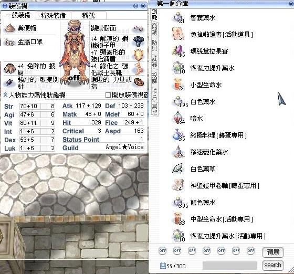
Task: Switch to the 卡片 storage tab
Action: [154, 94]
